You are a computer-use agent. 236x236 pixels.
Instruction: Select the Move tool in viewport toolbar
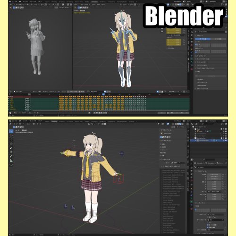tap(11, 140)
